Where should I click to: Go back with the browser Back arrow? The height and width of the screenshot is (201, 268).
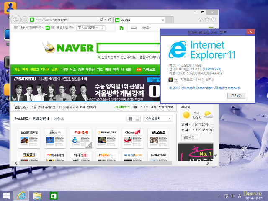(x=16, y=20)
